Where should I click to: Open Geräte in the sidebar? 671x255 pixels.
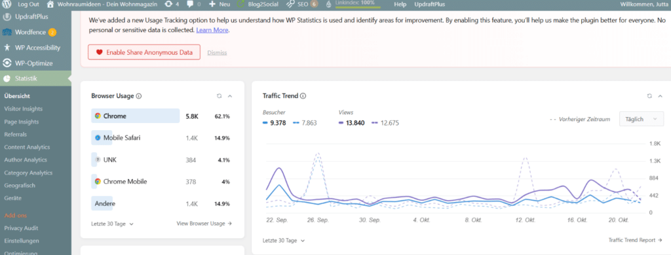(x=13, y=198)
